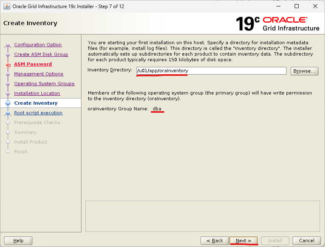Open the Configuration Option step

pos(38,45)
